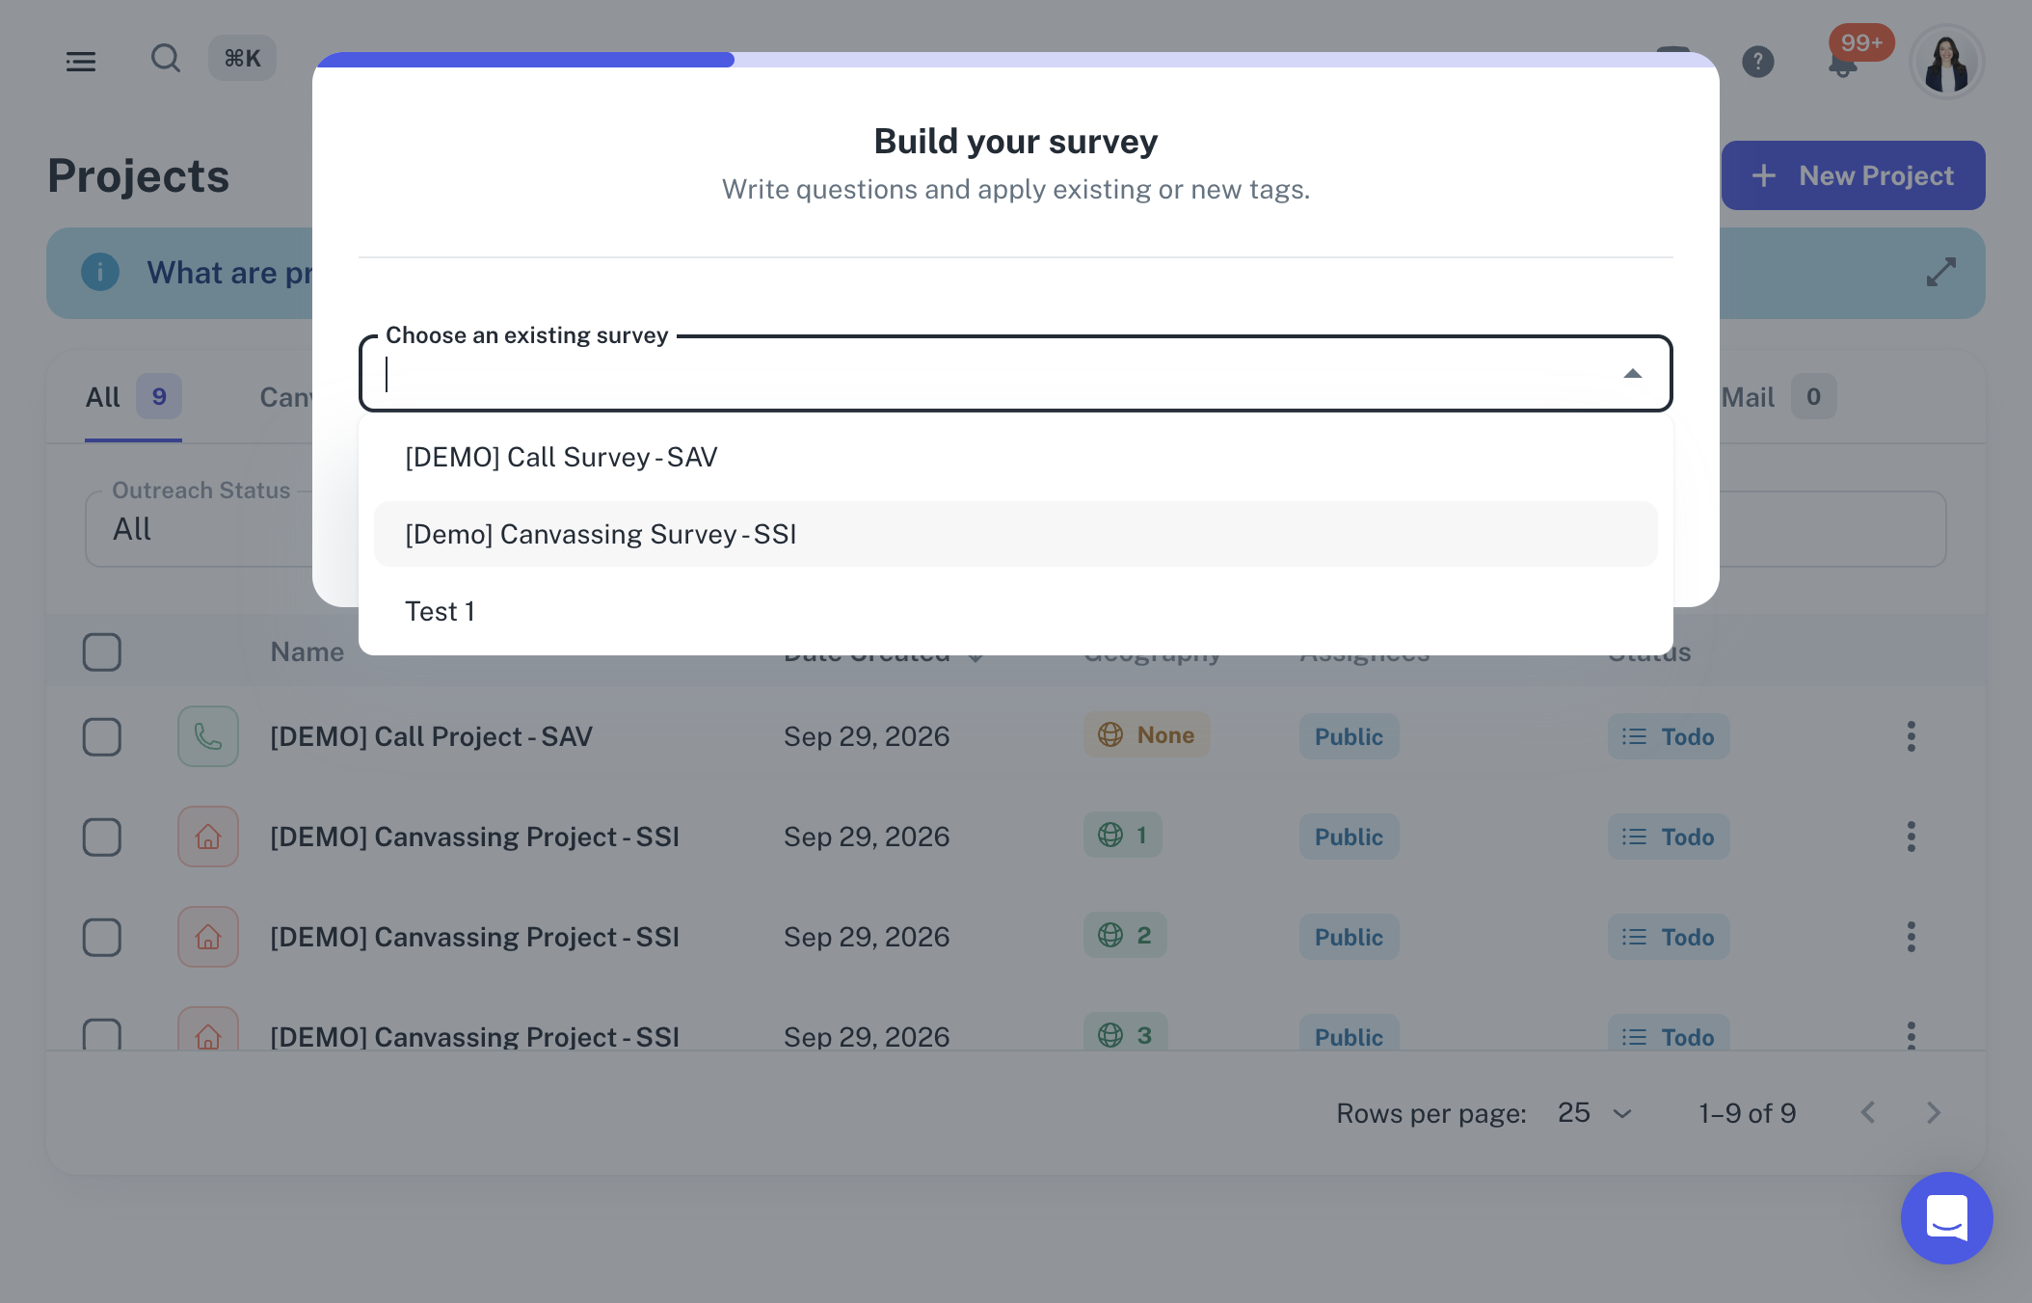Open notifications bell with 99+ badge
The height and width of the screenshot is (1303, 2032).
coord(1844,62)
